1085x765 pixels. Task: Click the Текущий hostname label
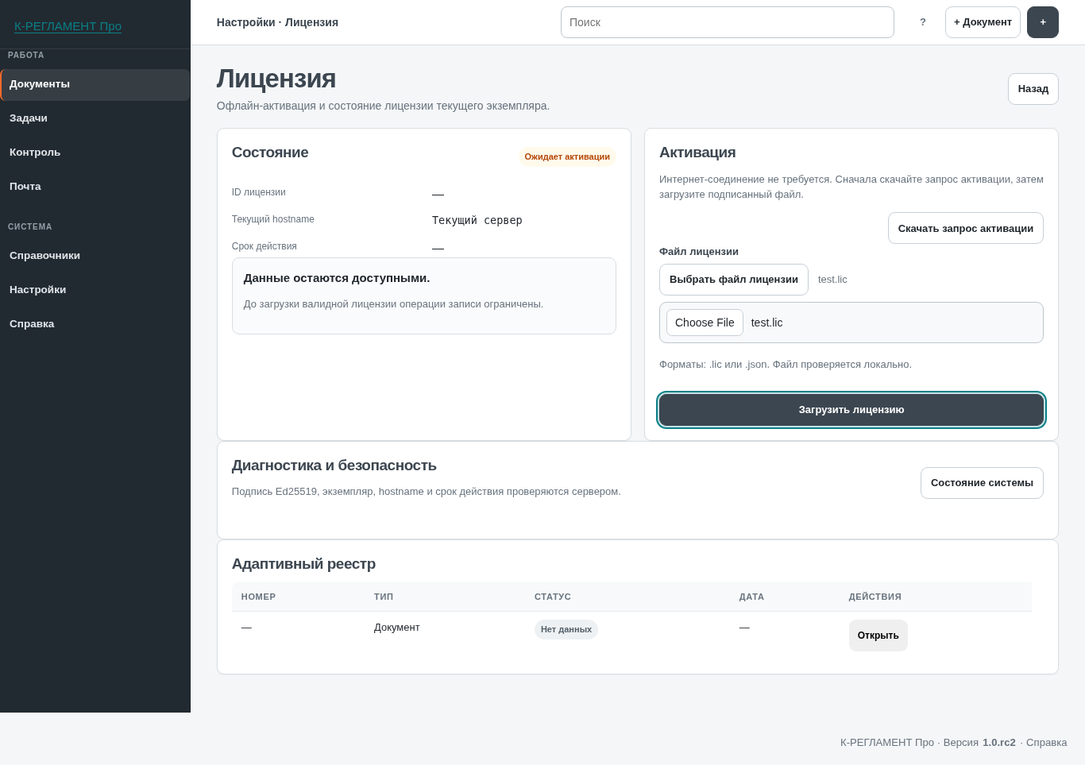(x=273, y=219)
